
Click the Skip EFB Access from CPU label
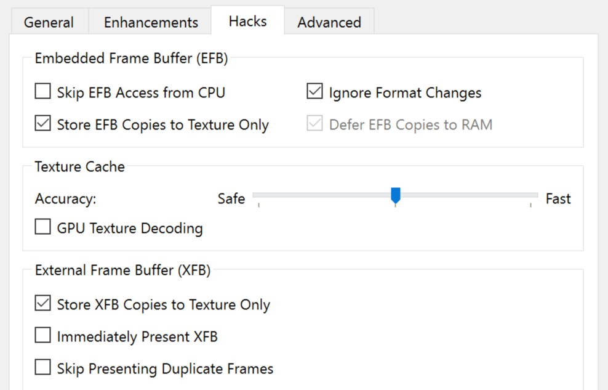(141, 93)
